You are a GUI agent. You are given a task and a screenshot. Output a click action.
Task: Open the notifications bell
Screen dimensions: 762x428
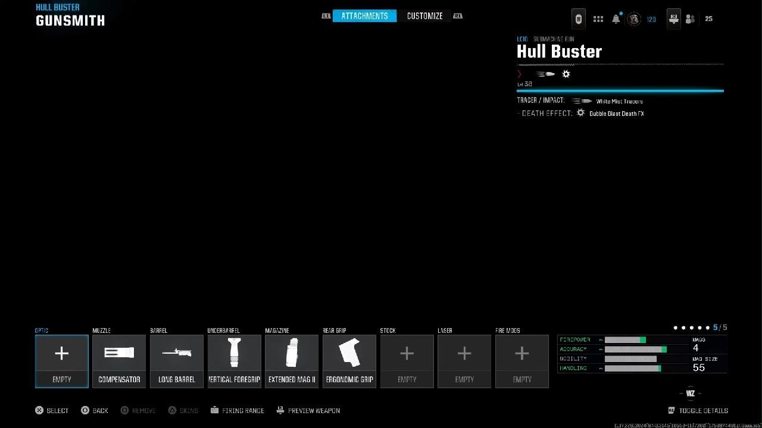616,19
